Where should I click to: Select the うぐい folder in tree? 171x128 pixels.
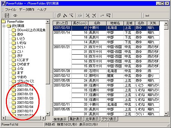pos(21,47)
